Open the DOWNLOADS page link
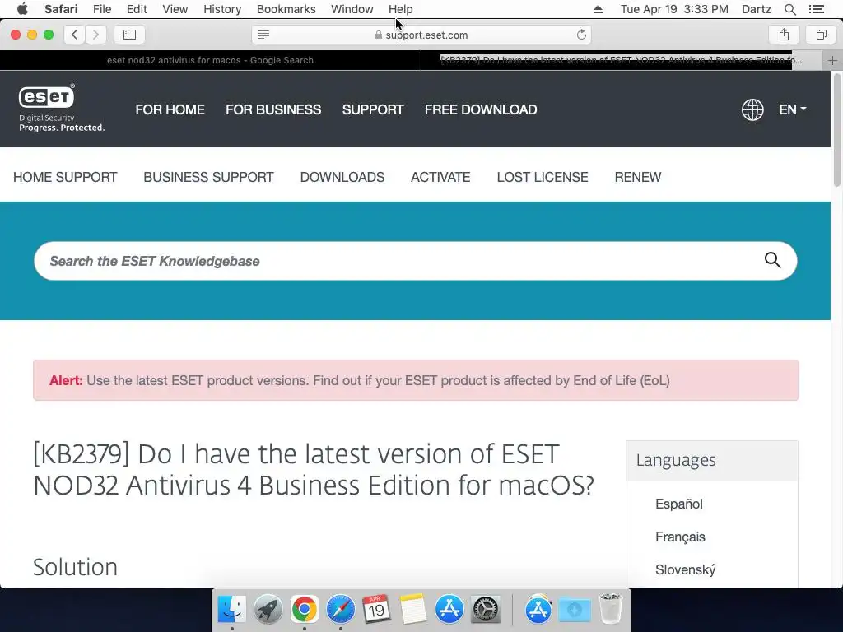Viewport: 843px width, 632px height. [x=342, y=178]
